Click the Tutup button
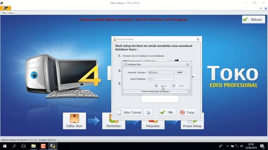This screenshot has width=268, height=150. click(188, 112)
